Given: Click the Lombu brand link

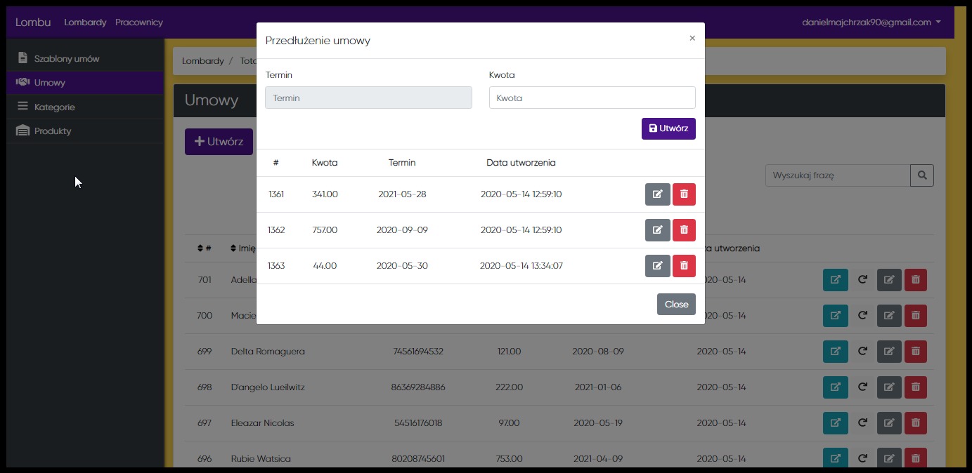Looking at the screenshot, I should (33, 22).
